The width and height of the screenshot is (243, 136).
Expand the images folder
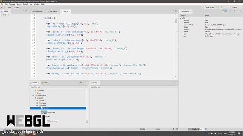(37, 103)
